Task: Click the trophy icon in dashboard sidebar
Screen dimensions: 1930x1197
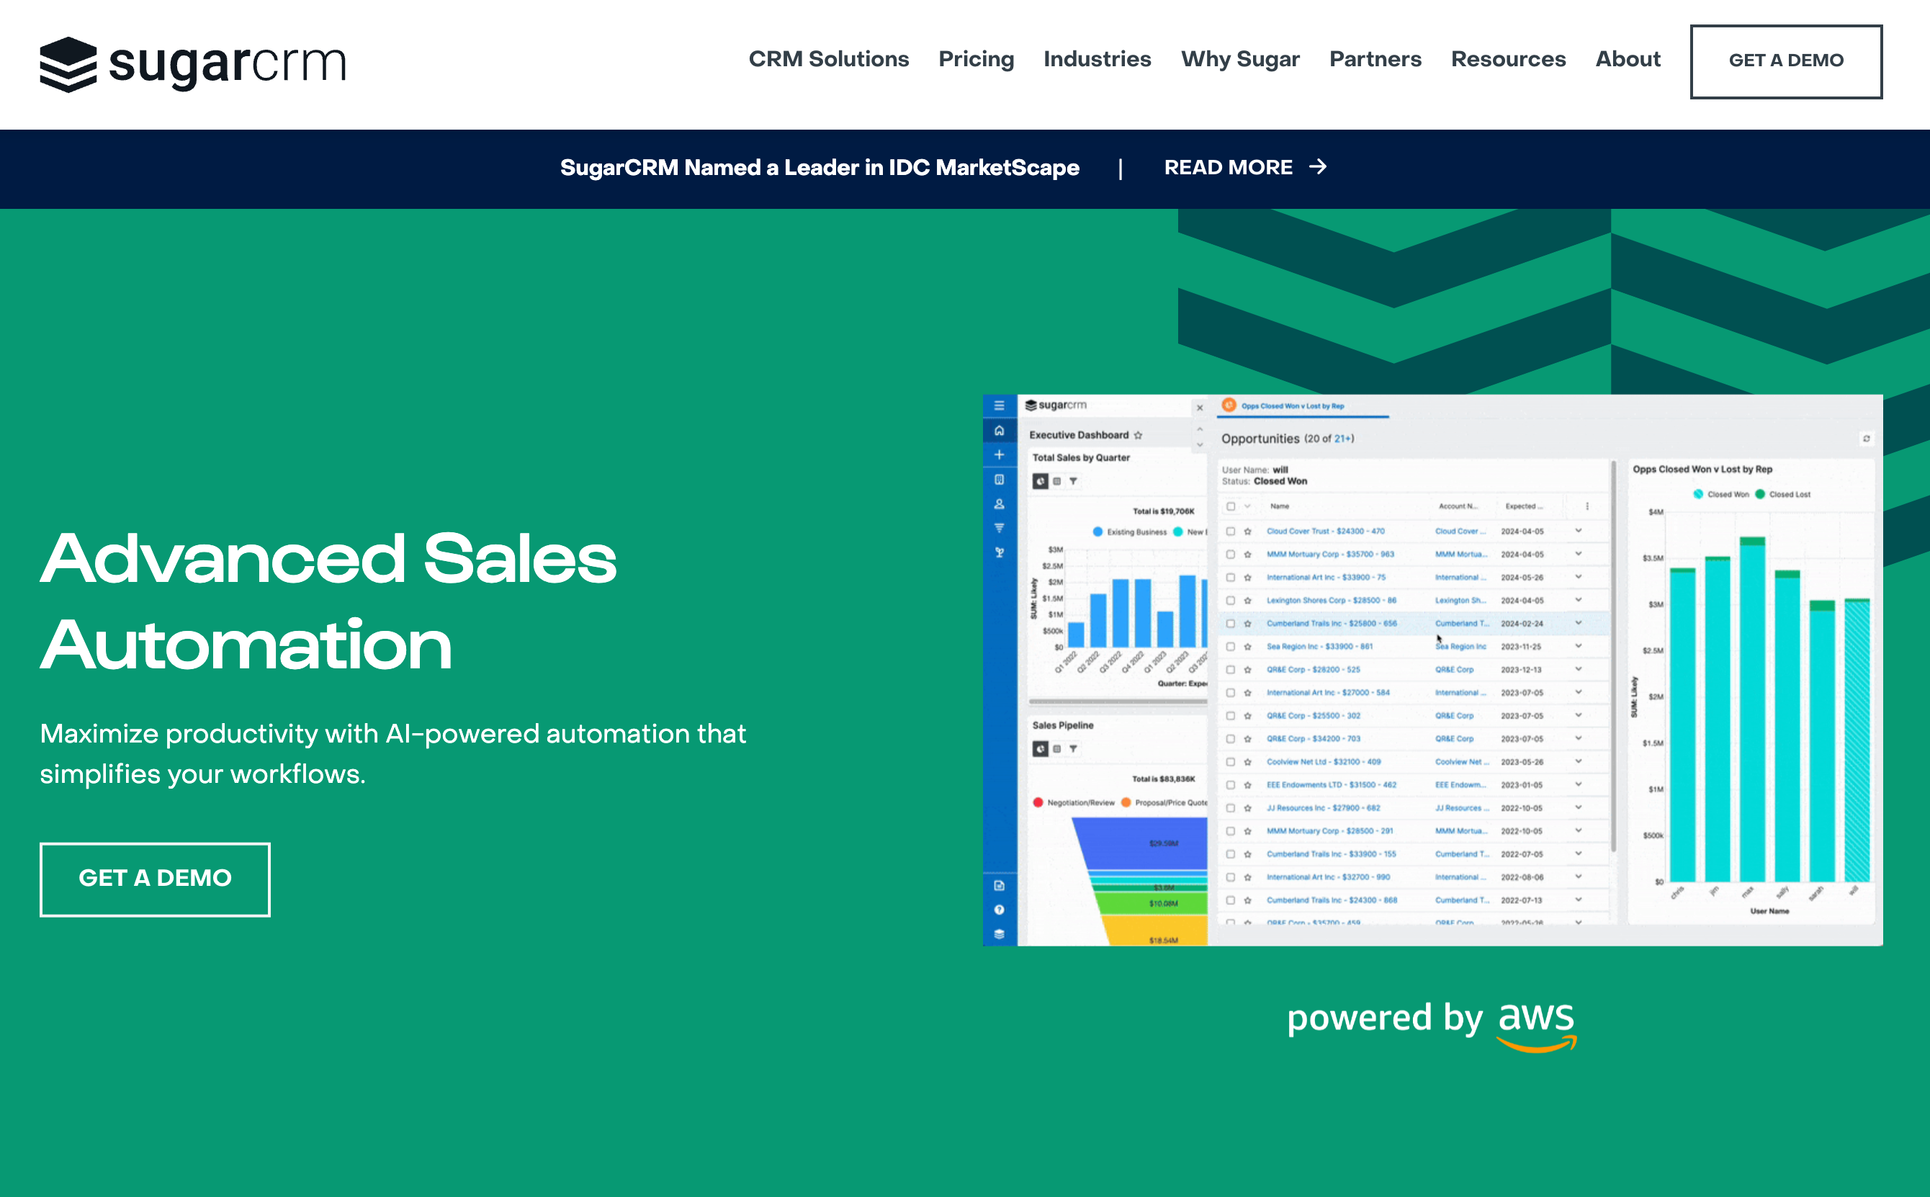Action: click(999, 552)
